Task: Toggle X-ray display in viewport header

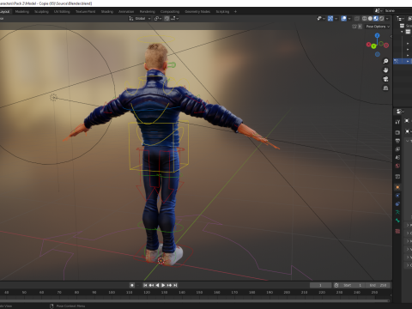Action: [x=357, y=18]
